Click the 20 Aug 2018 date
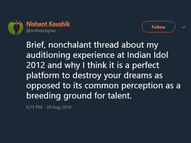 click(60, 107)
